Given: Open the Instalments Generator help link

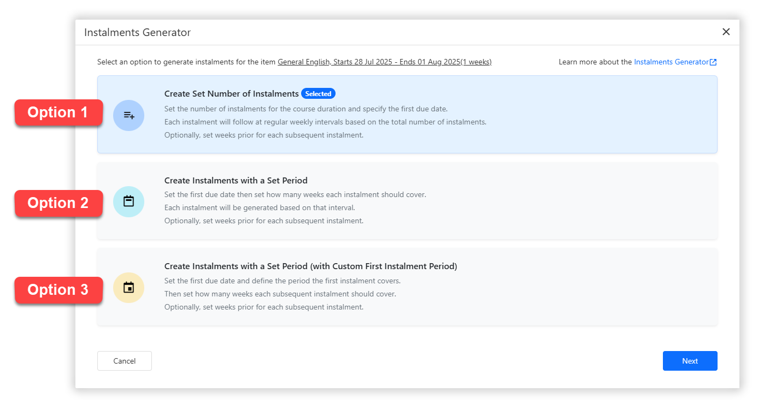Looking at the screenshot, I should [x=671, y=62].
